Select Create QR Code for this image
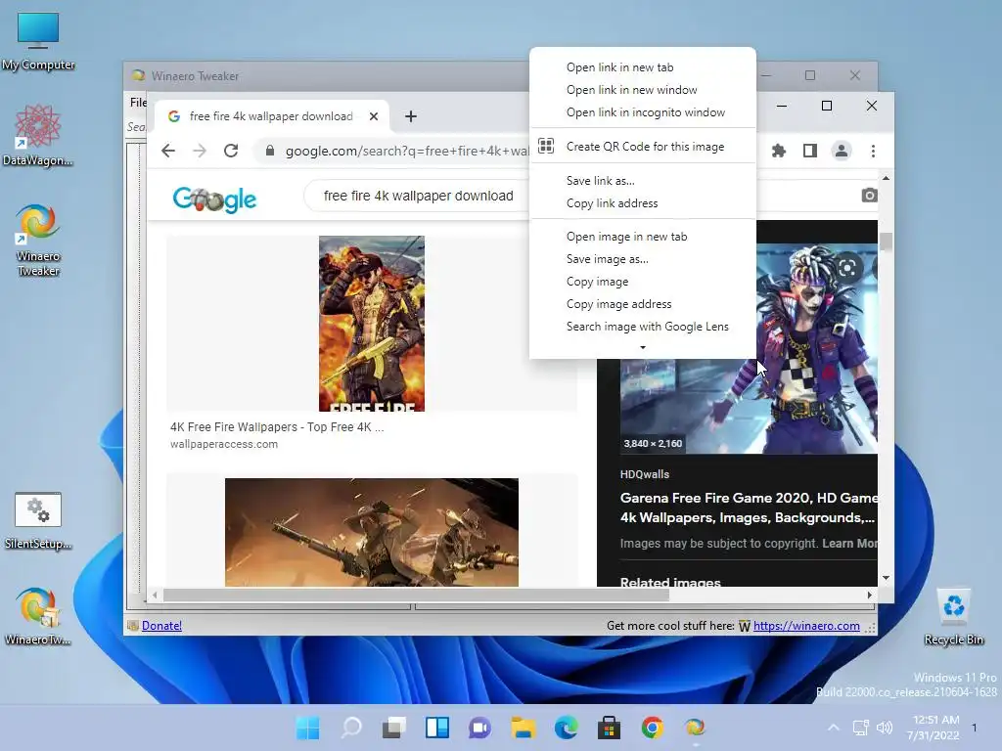Image resolution: width=1002 pixels, height=751 pixels. pos(643,147)
